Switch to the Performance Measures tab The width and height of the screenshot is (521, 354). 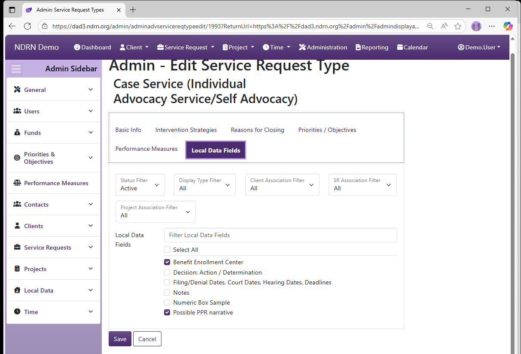pyautogui.click(x=146, y=149)
